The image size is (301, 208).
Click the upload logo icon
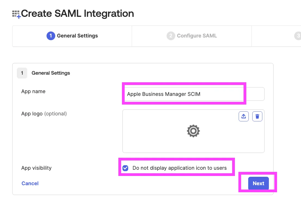(244, 116)
